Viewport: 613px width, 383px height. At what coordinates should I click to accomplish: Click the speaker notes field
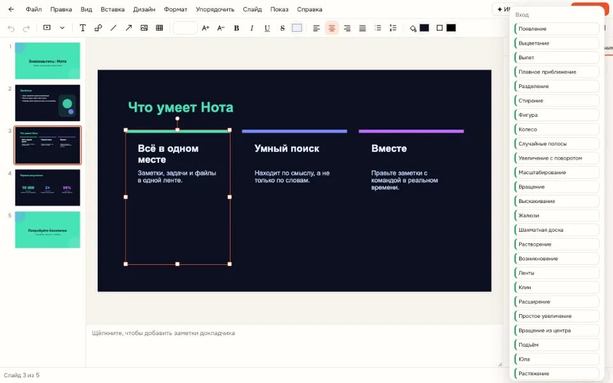pos(294,345)
